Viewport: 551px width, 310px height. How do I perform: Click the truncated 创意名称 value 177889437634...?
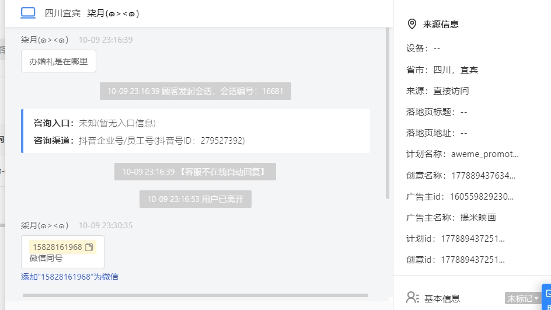pyautogui.click(x=483, y=175)
